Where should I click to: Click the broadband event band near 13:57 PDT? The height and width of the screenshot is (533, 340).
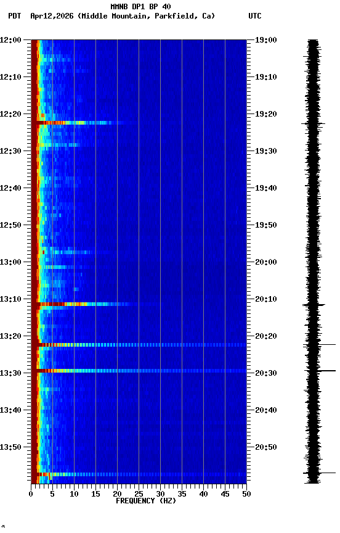click(x=139, y=475)
